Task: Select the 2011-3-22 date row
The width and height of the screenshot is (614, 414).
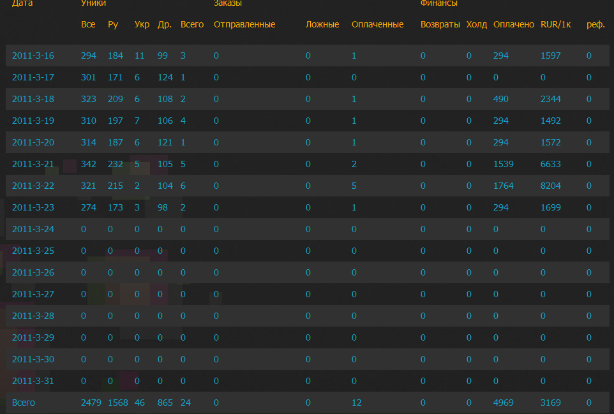Action: [x=33, y=186]
